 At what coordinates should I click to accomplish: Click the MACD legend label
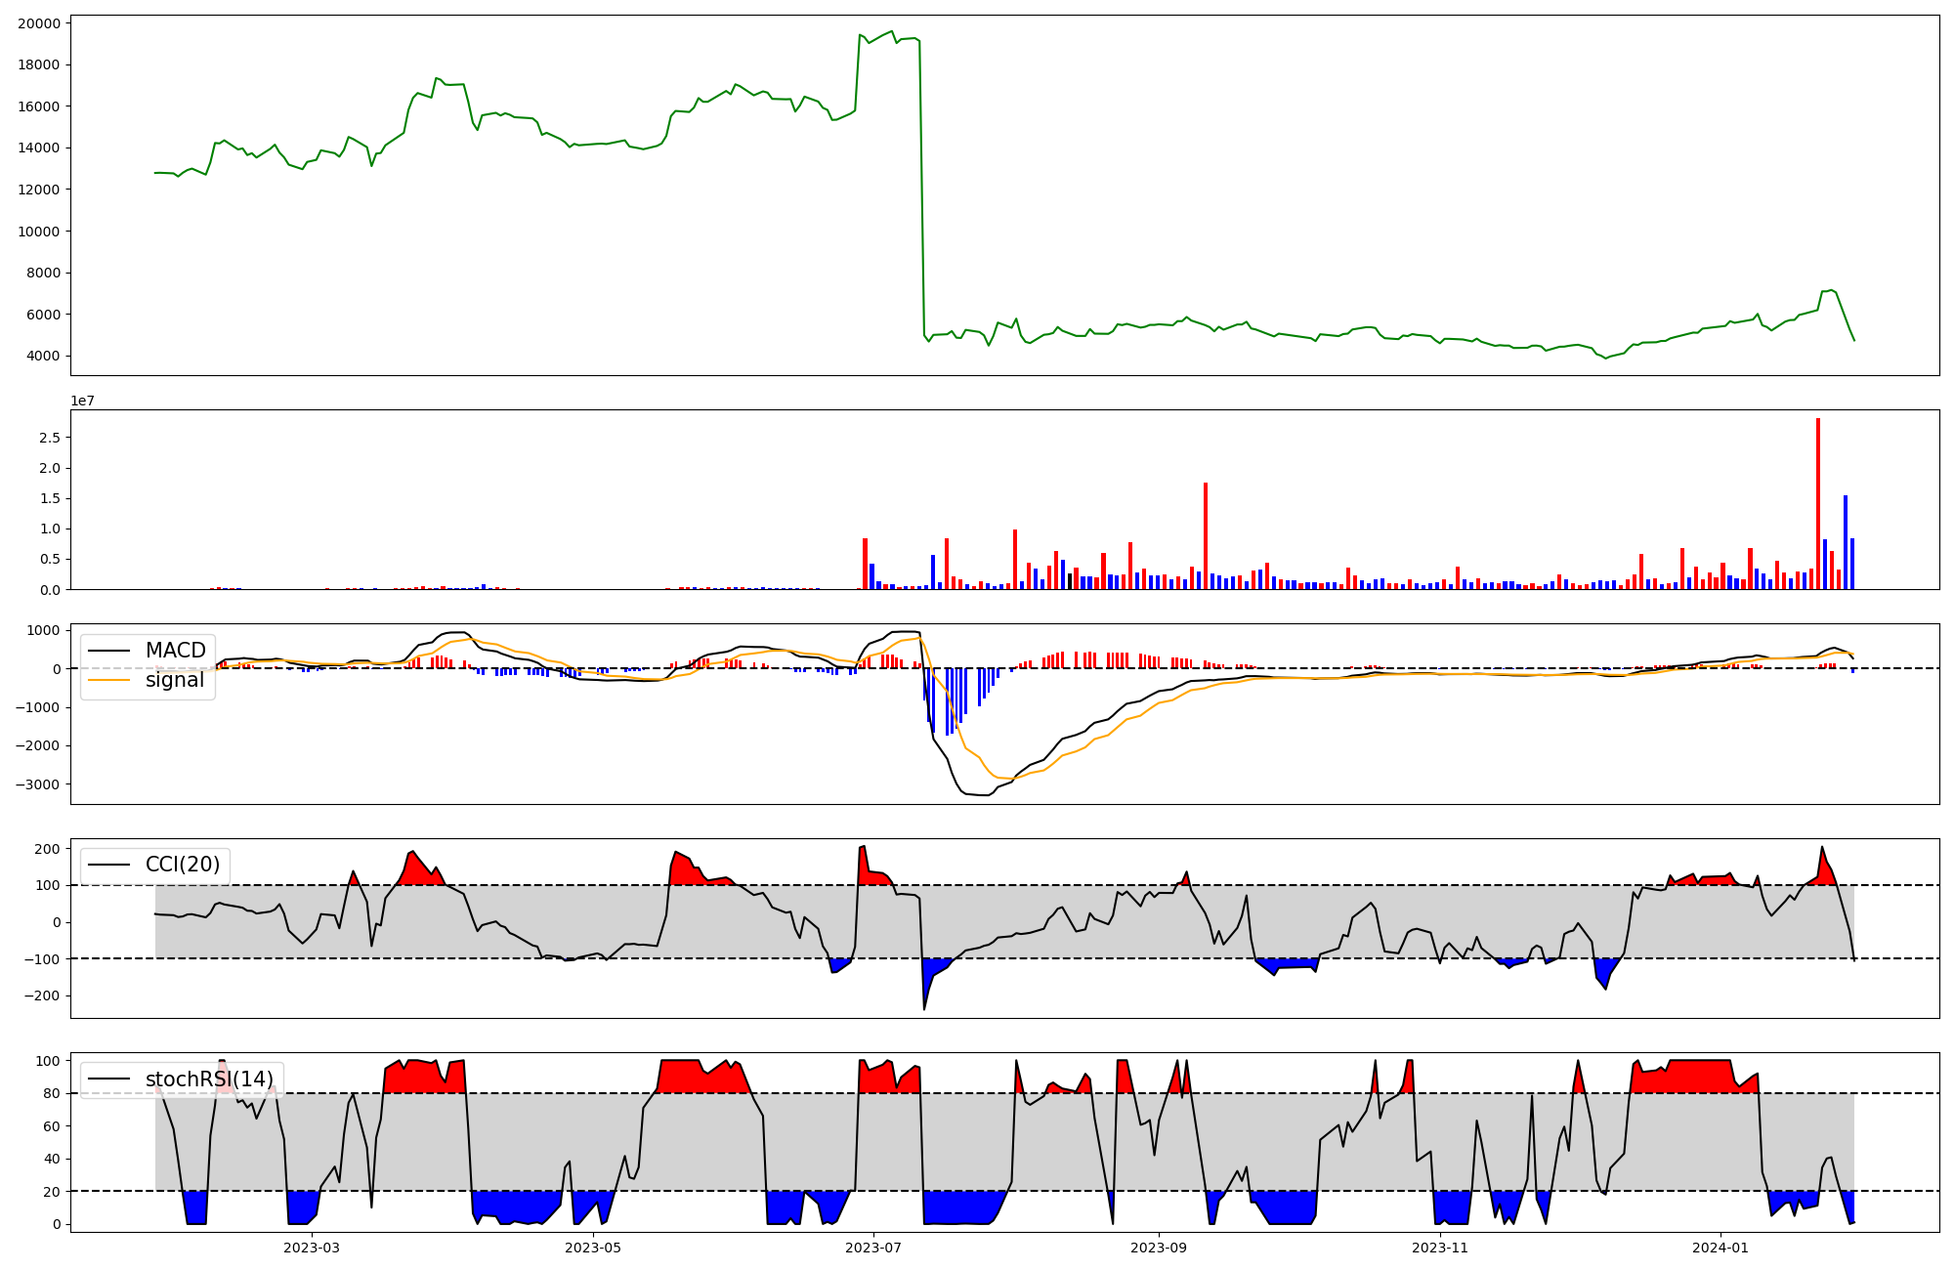(175, 651)
